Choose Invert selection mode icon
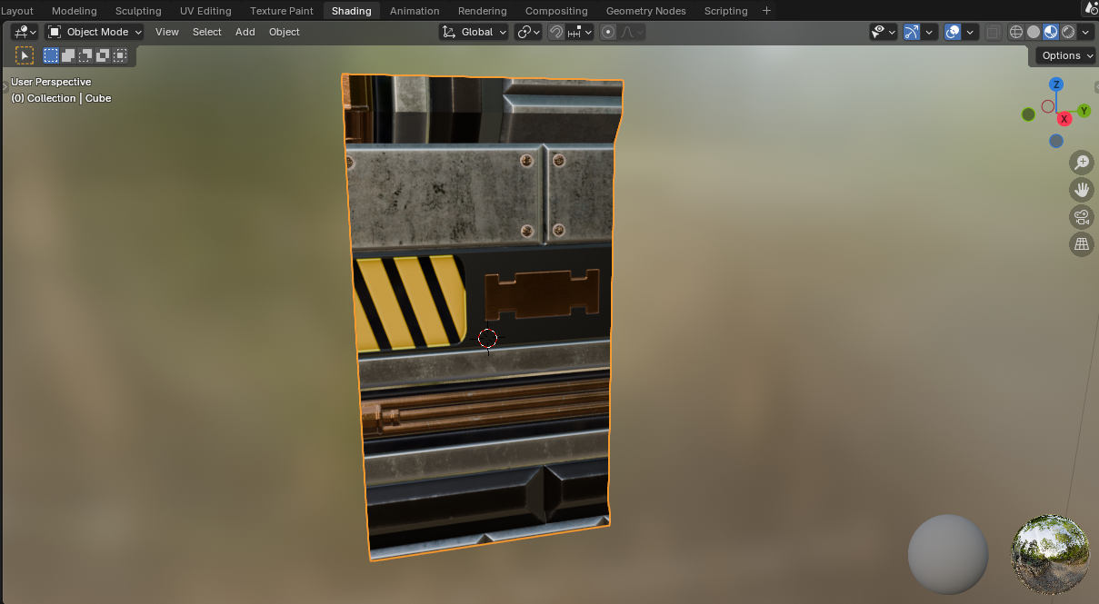This screenshot has height=604, width=1099. click(103, 55)
